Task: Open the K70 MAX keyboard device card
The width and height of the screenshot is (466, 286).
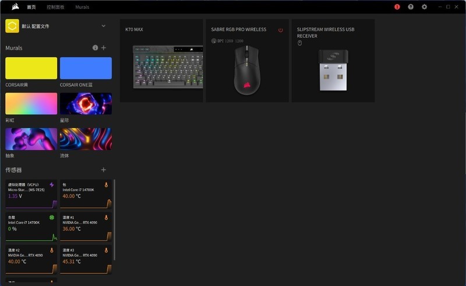Action: point(161,61)
